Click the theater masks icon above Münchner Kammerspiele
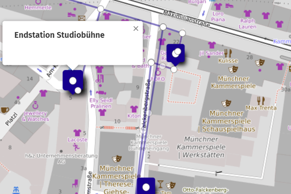The width and height of the screenshot is (291, 194). [x=233, y=69]
